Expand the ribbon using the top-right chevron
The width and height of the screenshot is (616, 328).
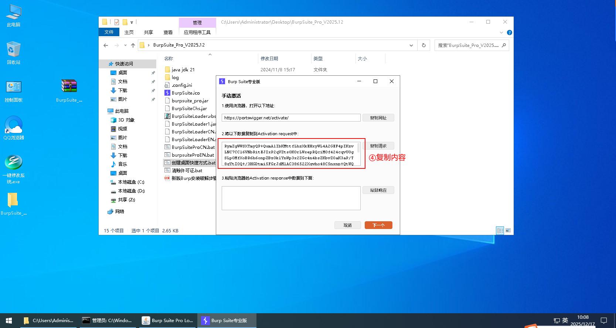point(501,33)
